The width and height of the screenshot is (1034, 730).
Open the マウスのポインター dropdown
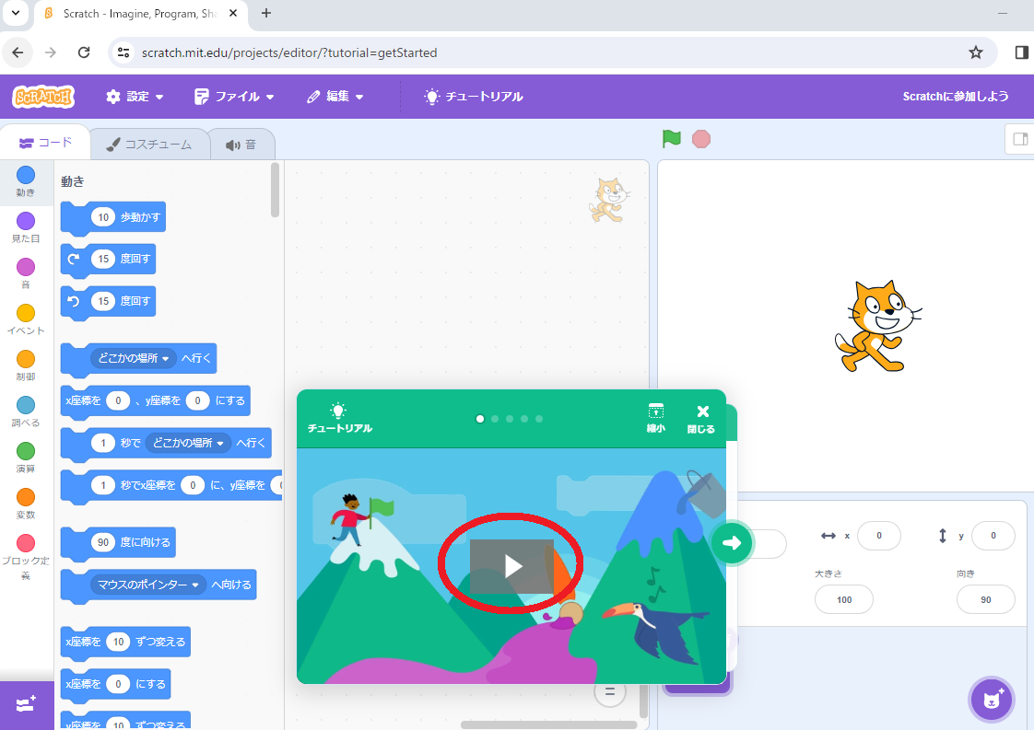(148, 585)
